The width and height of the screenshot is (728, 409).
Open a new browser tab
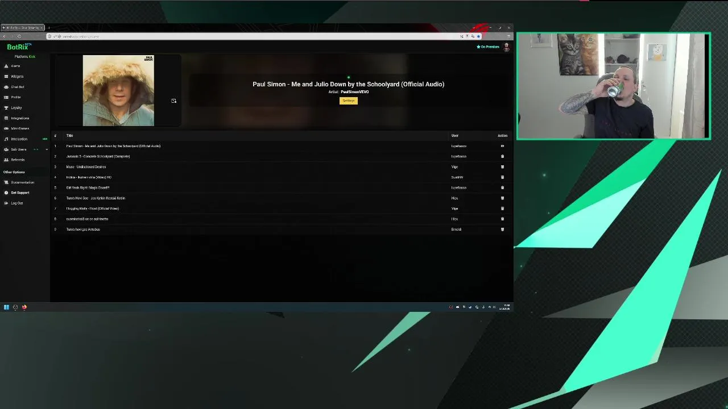tap(49, 28)
